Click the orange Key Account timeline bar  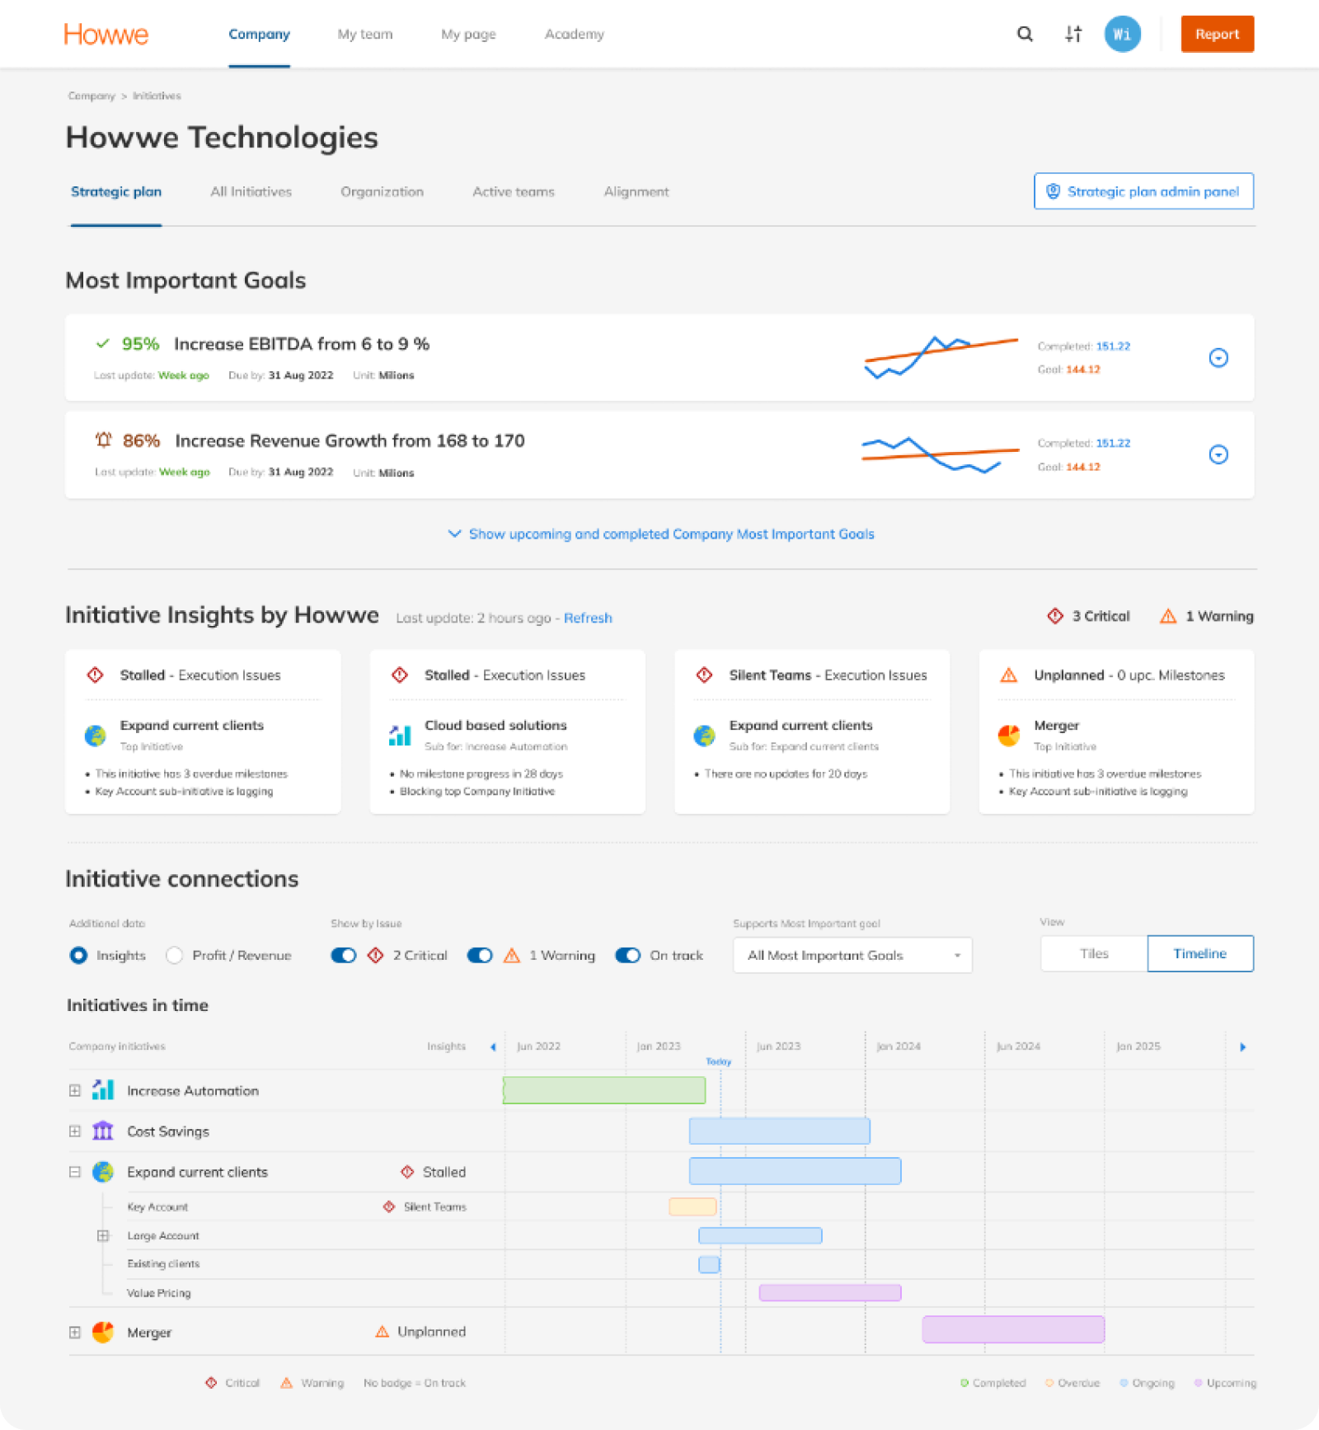(692, 1207)
